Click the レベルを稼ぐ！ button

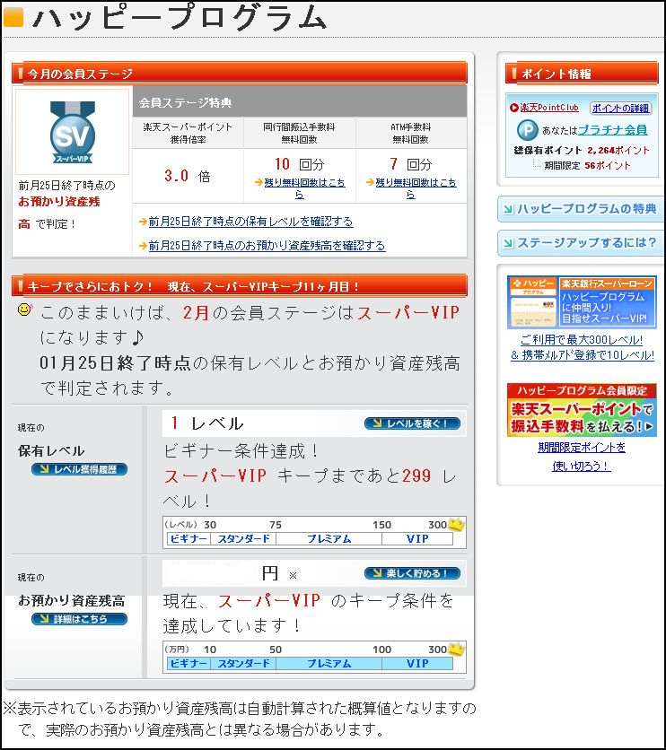pyautogui.click(x=412, y=423)
